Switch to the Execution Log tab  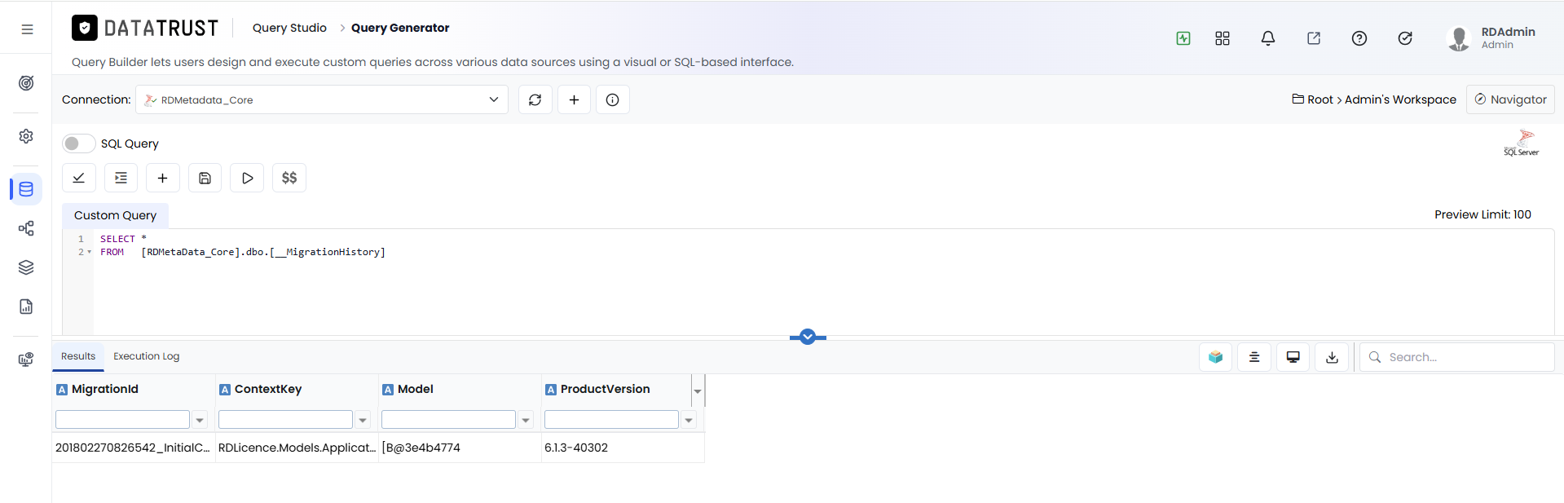(147, 356)
